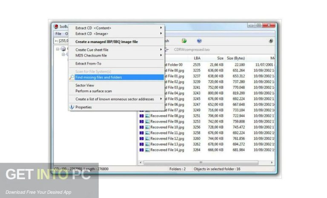Sort by the Size column header
The image size is (327, 198).
pos(220,58)
